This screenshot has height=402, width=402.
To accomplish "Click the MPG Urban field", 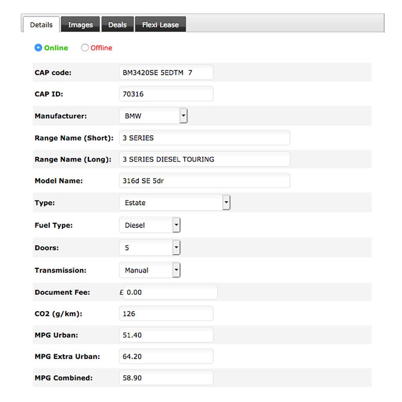I will pos(166,335).
